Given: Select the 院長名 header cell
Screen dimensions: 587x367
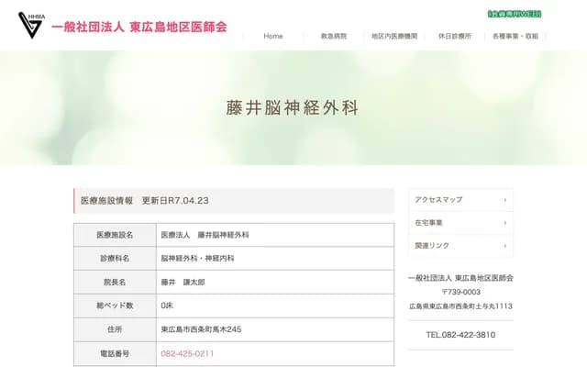Looking at the screenshot, I should coord(115,282).
